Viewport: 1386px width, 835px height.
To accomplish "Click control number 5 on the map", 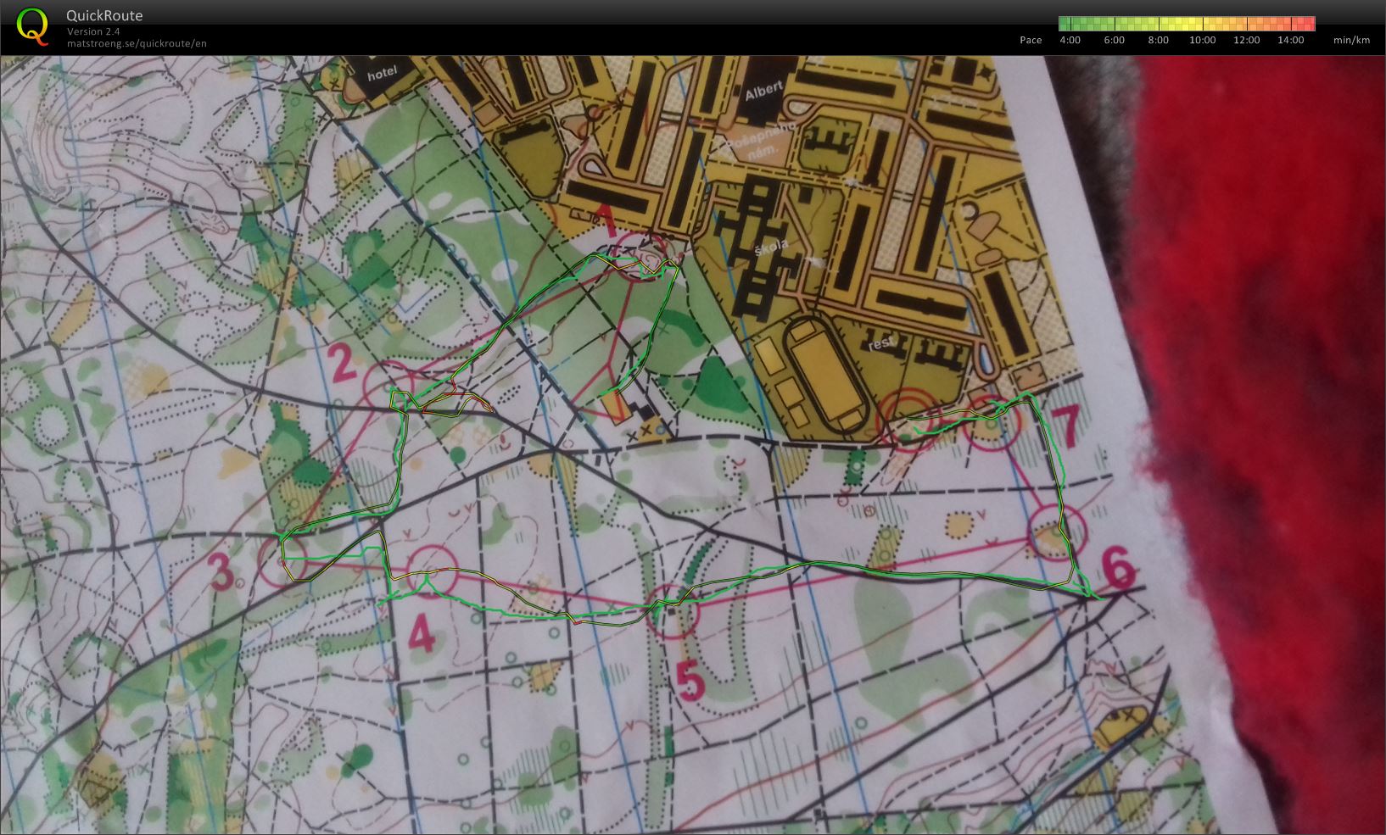I will pos(691,681).
